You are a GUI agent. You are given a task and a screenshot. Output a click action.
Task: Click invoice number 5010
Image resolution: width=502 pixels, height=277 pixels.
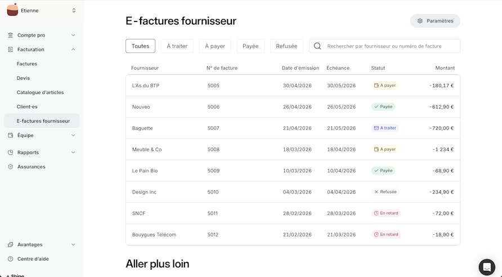coord(213,192)
